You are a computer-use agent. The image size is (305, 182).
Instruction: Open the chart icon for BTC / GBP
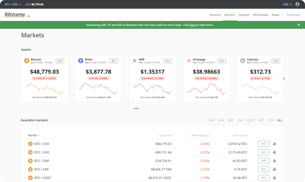point(274,161)
